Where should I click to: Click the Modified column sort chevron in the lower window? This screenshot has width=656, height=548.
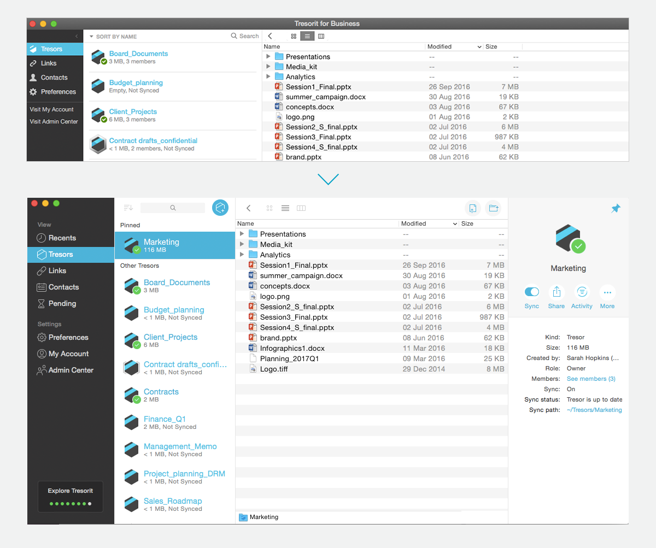pyautogui.click(x=455, y=224)
